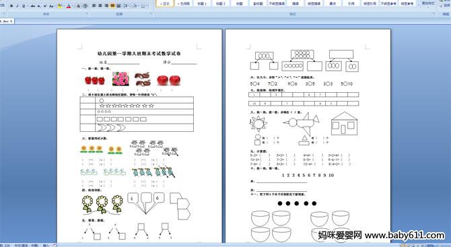The height and width of the screenshot is (247, 451).
Task: Toggle the highlighted justify alignment
Action: click(x=112, y=6)
